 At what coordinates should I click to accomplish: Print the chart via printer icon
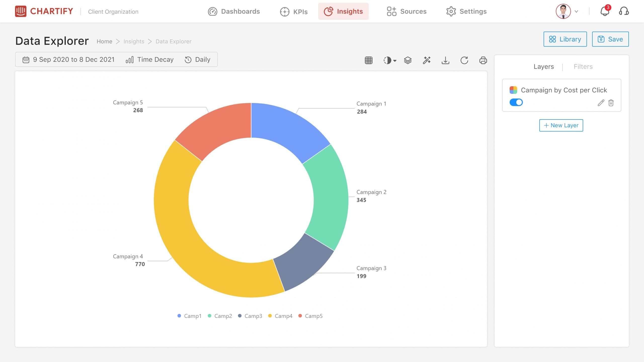(x=483, y=60)
